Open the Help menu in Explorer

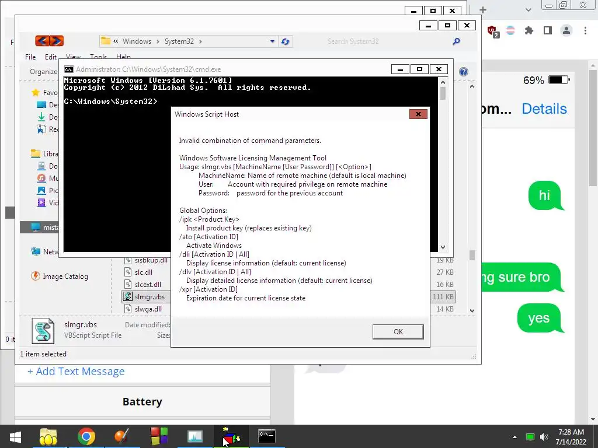pyautogui.click(x=123, y=56)
